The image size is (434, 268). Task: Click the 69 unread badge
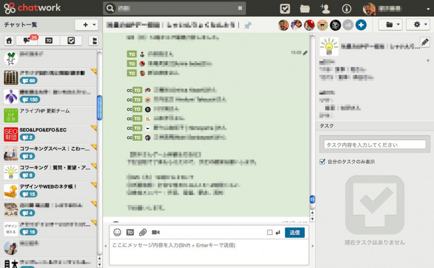(x=28, y=81)
